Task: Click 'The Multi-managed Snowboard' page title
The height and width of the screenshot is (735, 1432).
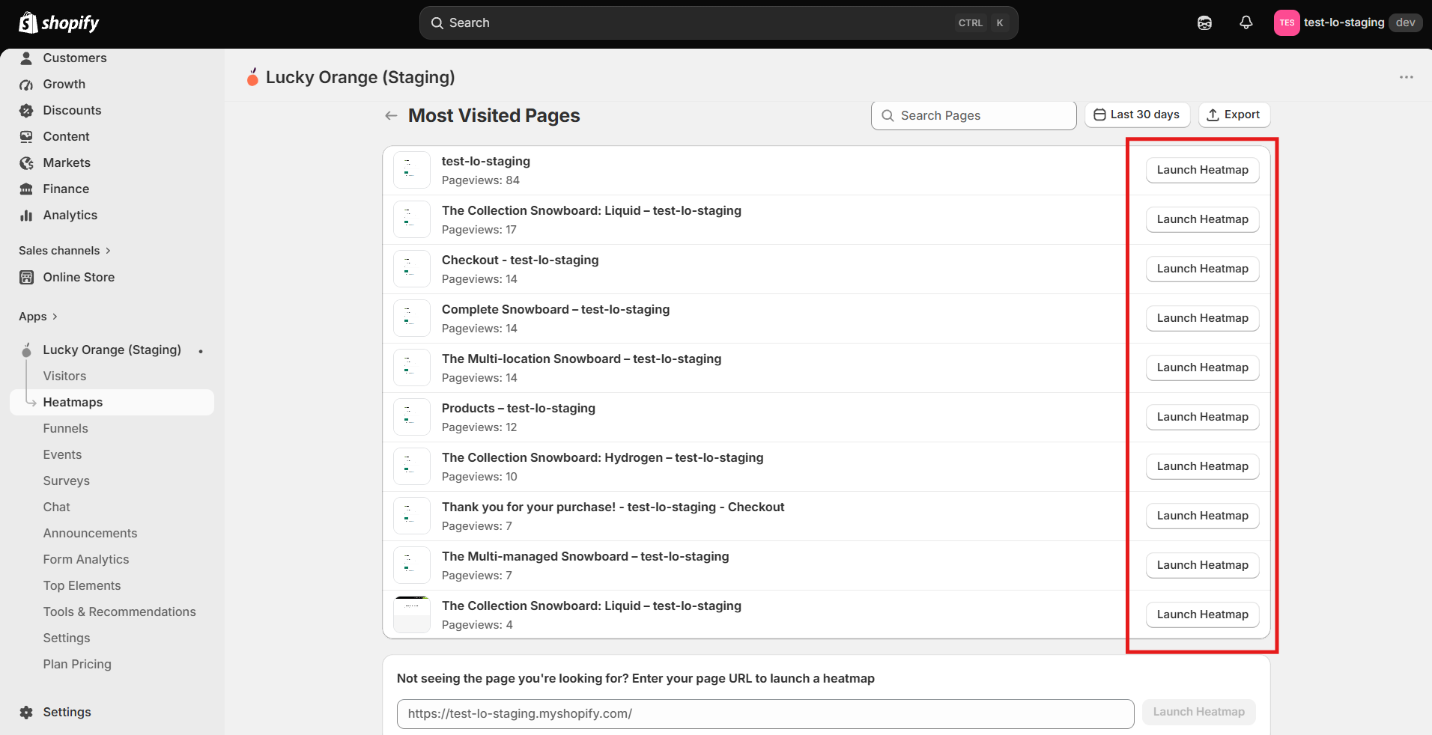Action: point(585,556)
